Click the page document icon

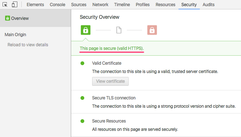point(119,30)
